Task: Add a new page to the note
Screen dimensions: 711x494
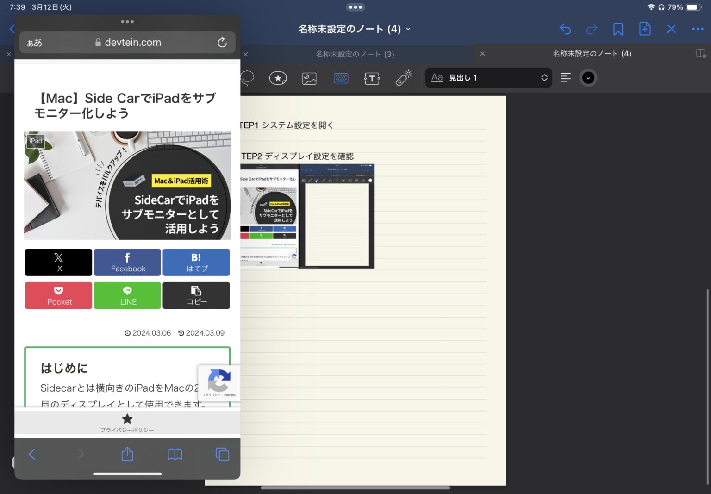Action: point(645,29)
